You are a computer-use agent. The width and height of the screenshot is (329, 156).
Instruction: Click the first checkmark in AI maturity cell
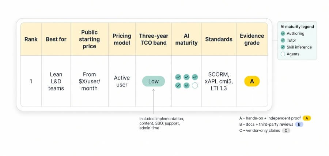pos(178,77)
